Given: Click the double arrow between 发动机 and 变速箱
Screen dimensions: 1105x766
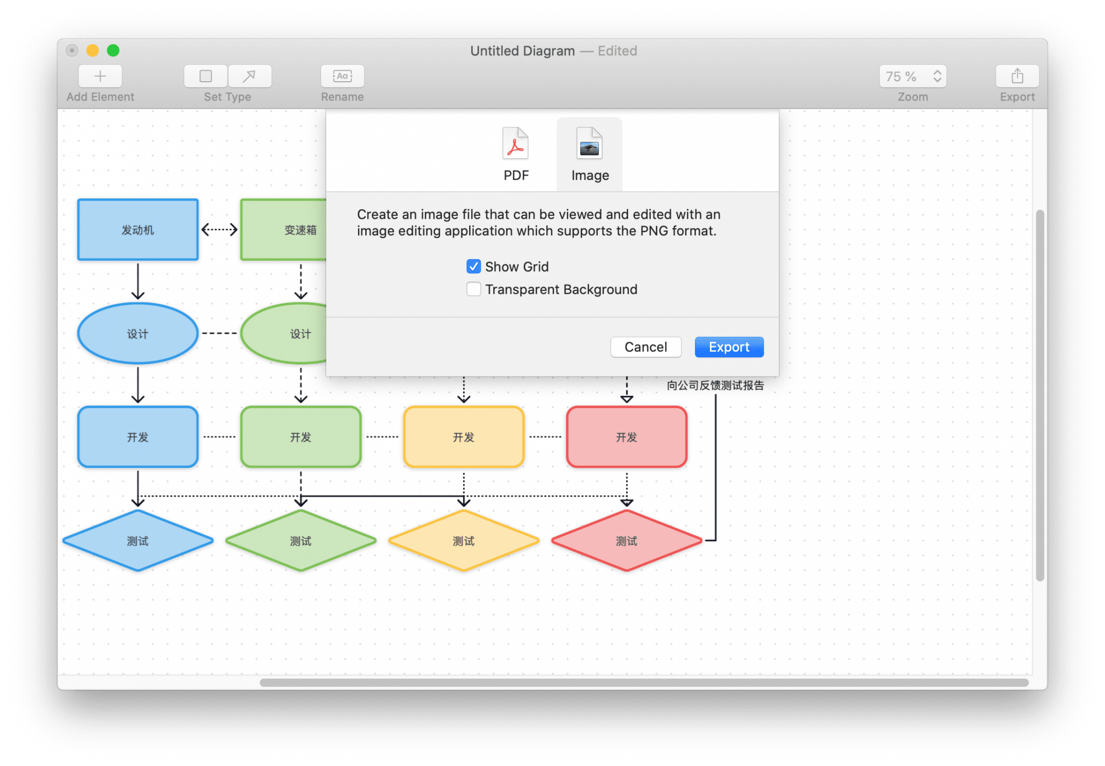Looking at the screenshot, I should tap(219, 230).
